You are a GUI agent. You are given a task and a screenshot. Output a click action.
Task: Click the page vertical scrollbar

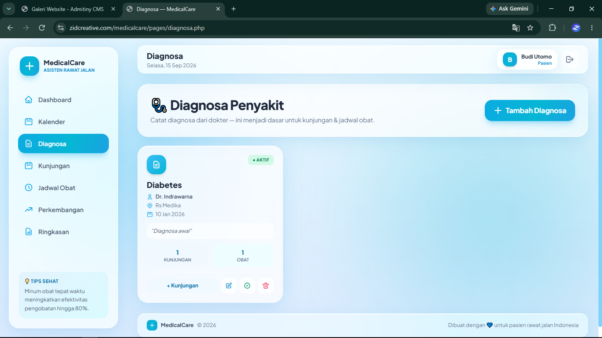click(x=600, y=183)
